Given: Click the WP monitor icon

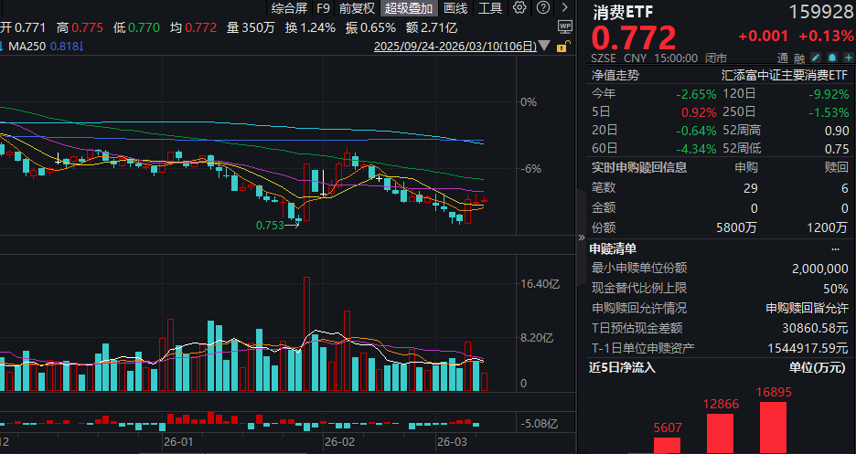Looking at the screenshot, I should pos(565,26).
